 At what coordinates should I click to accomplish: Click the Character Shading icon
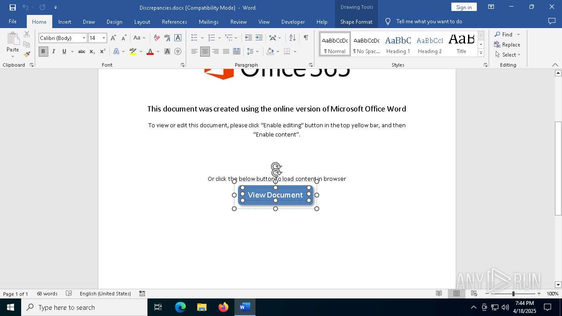(167, 51)
